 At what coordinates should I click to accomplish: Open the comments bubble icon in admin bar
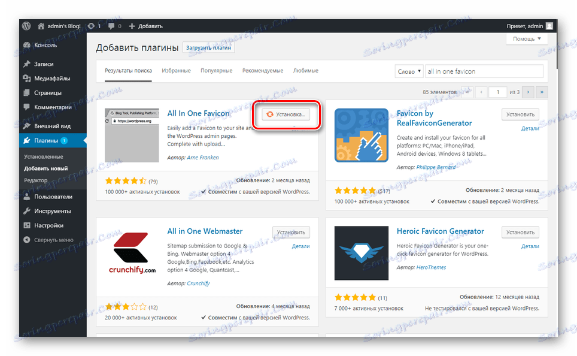pyautogui.click(x=111, y=26)
